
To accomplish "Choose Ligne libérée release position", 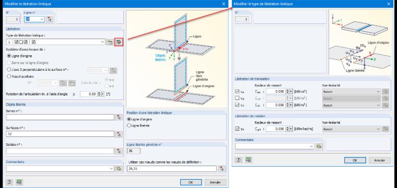I will coord(129,126).
